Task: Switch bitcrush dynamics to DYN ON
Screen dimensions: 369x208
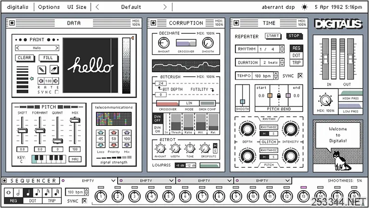Action: point(158,129)
